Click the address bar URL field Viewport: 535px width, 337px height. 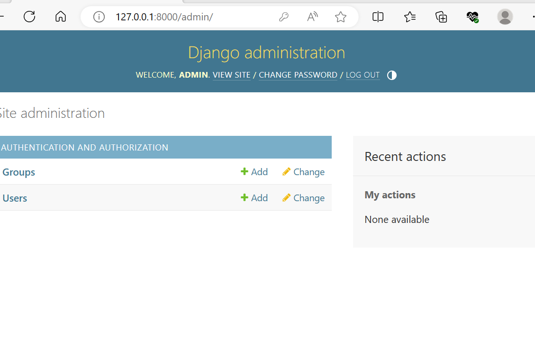(190, 17)
